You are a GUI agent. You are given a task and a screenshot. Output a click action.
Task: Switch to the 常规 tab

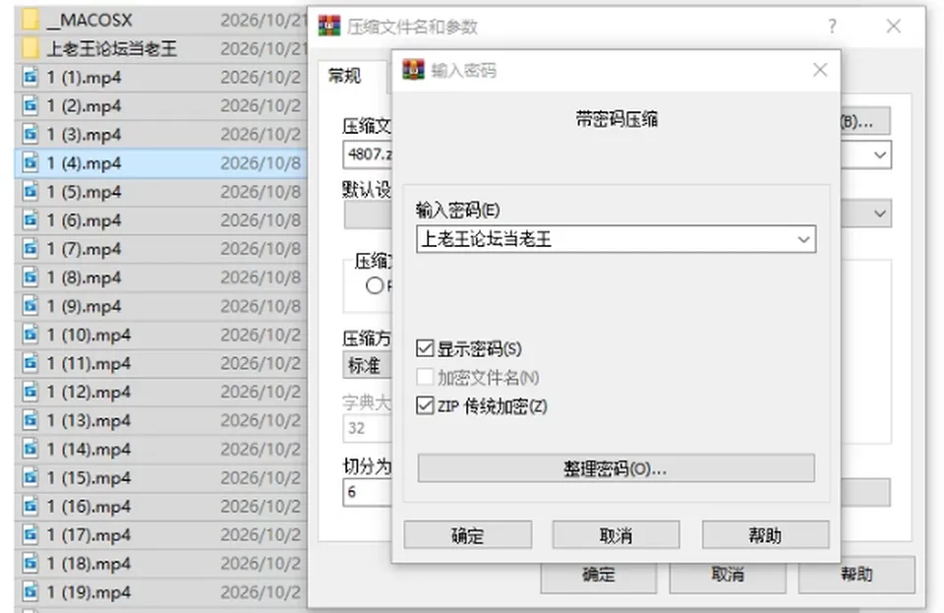pyautogui.click(x=344, y=76)
